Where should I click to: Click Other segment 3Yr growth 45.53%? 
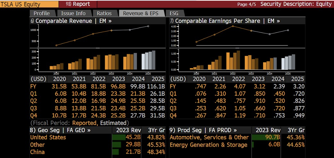tap(156, 145)
